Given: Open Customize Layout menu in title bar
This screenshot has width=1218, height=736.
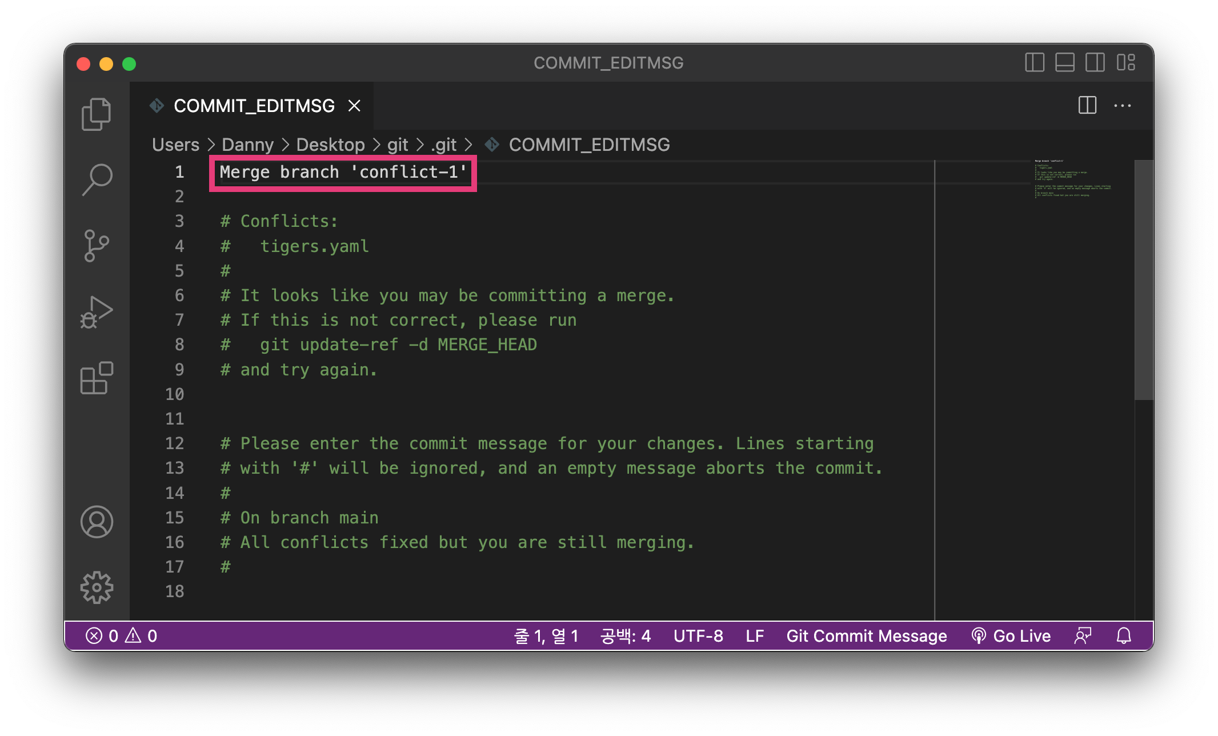Looking at the screenshot, I should [1126, 62].
